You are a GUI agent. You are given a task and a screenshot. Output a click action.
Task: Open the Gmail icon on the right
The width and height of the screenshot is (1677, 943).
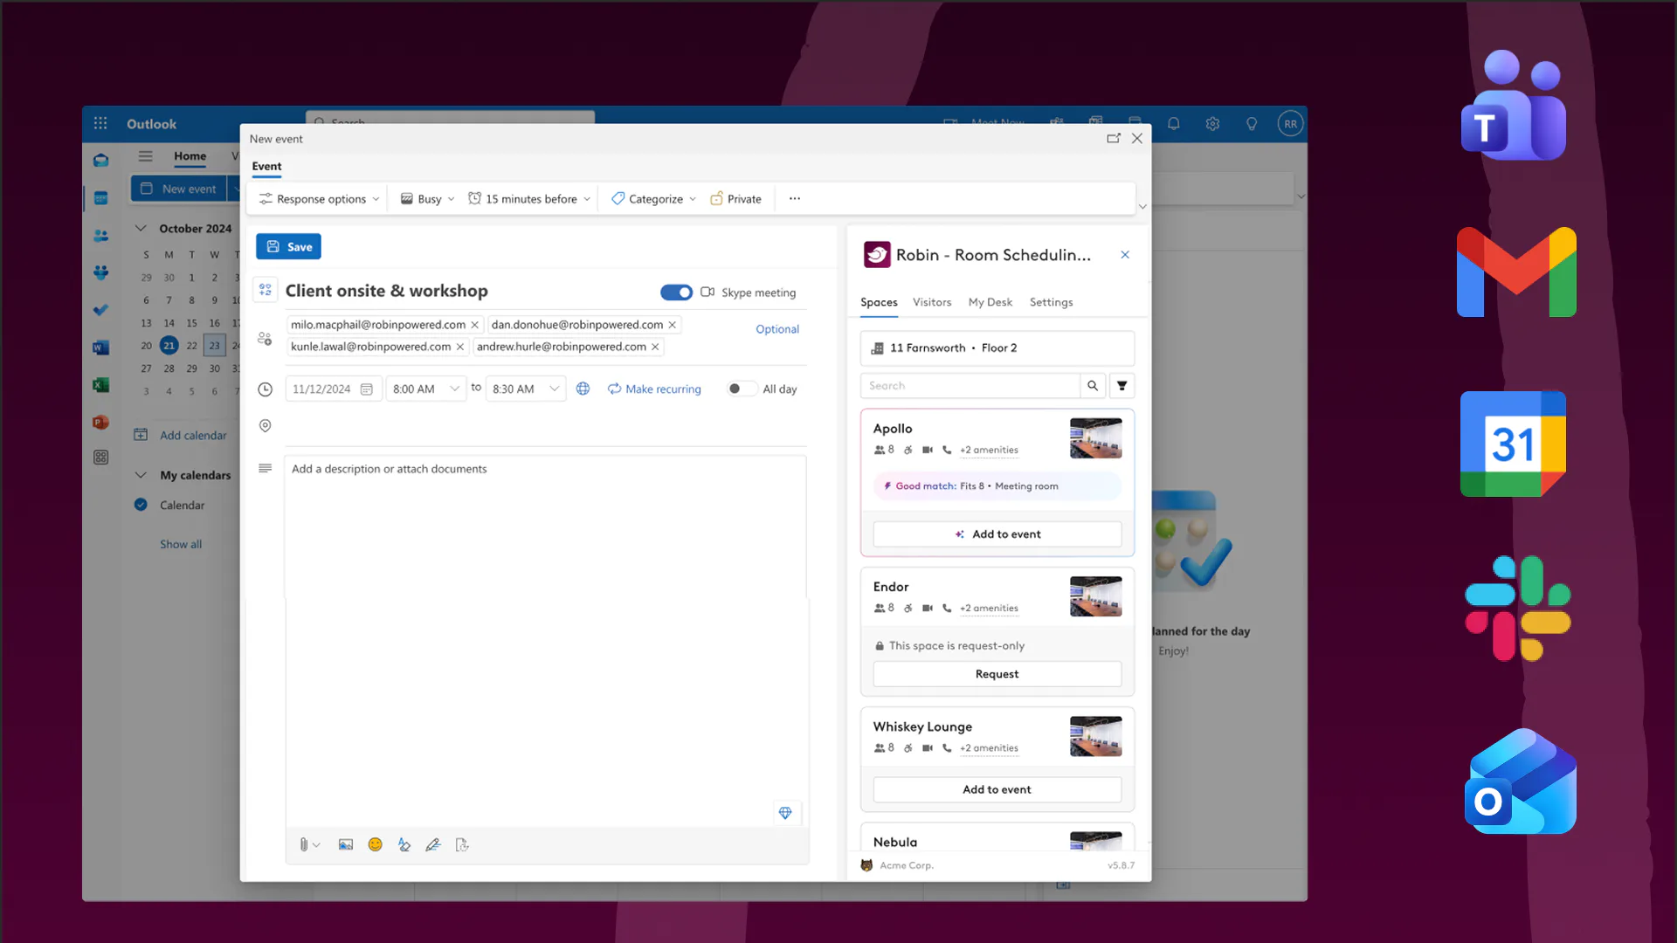coord(1516,272)
